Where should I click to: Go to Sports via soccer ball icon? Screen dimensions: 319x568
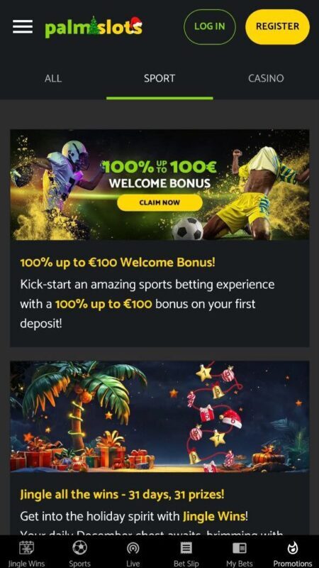click(x=79, y=547)
